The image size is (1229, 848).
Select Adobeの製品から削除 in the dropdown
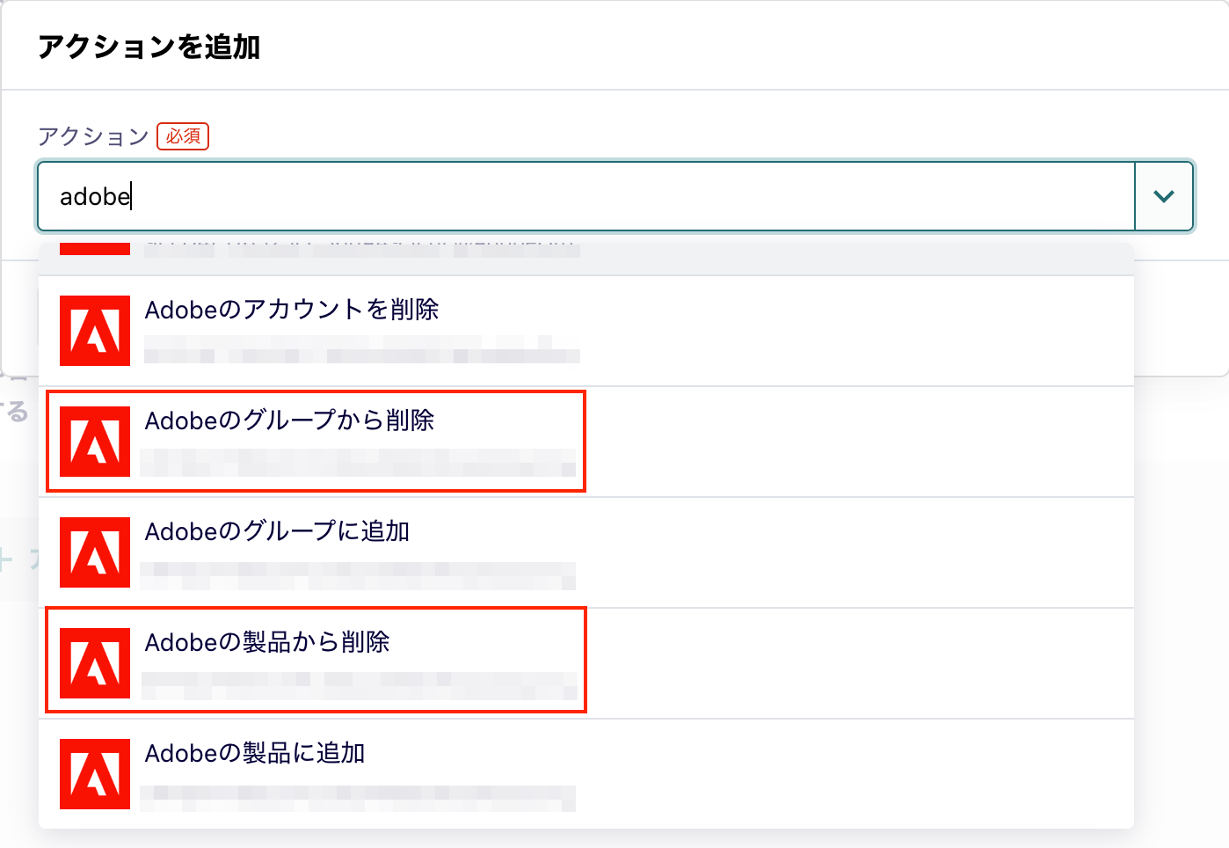tap(586, 663)
